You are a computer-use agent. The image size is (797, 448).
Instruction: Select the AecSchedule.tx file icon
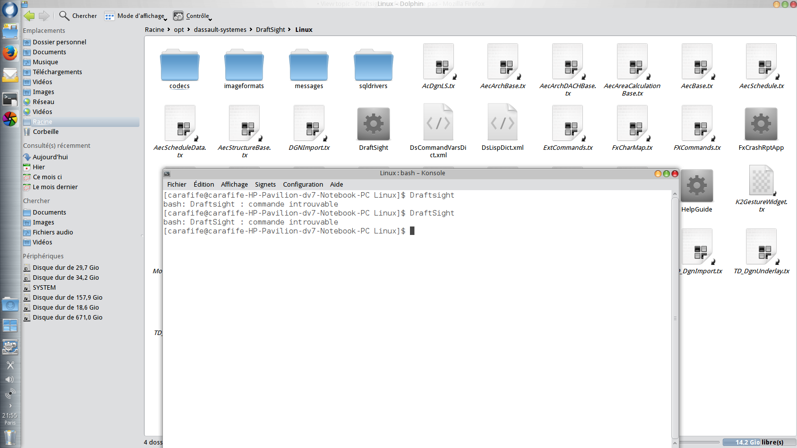pyautogui.click(x=762, y=62)
